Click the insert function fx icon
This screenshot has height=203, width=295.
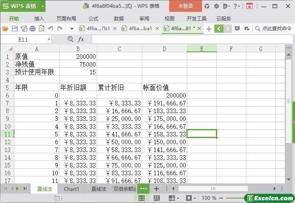(x=81, y=39)
